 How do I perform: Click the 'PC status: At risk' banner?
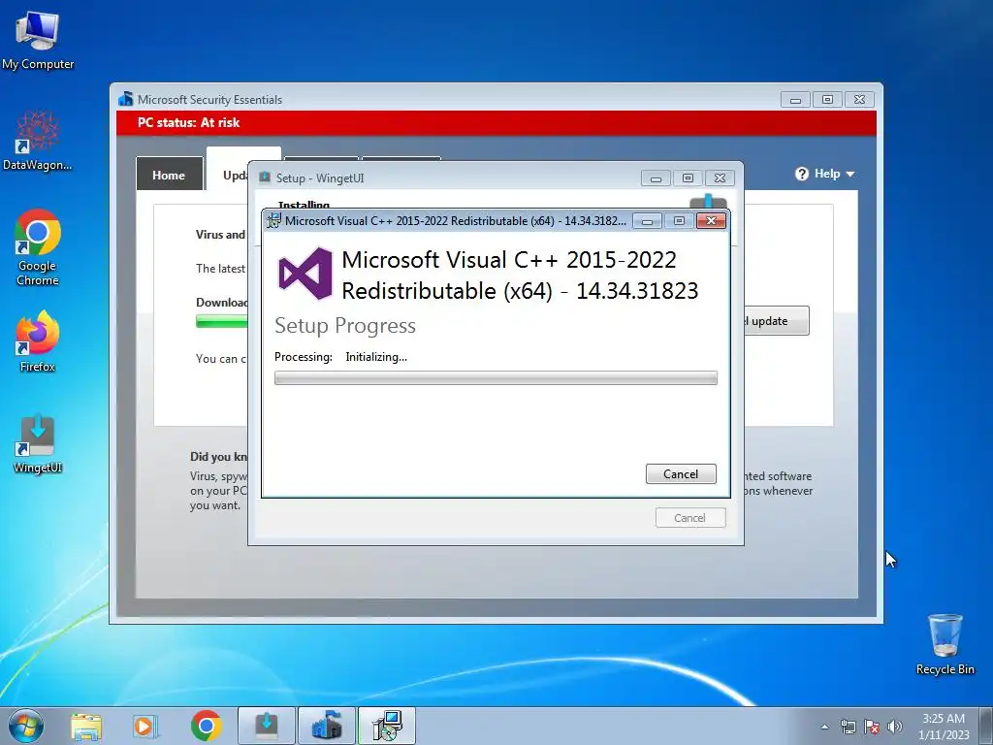pos(496,123)
